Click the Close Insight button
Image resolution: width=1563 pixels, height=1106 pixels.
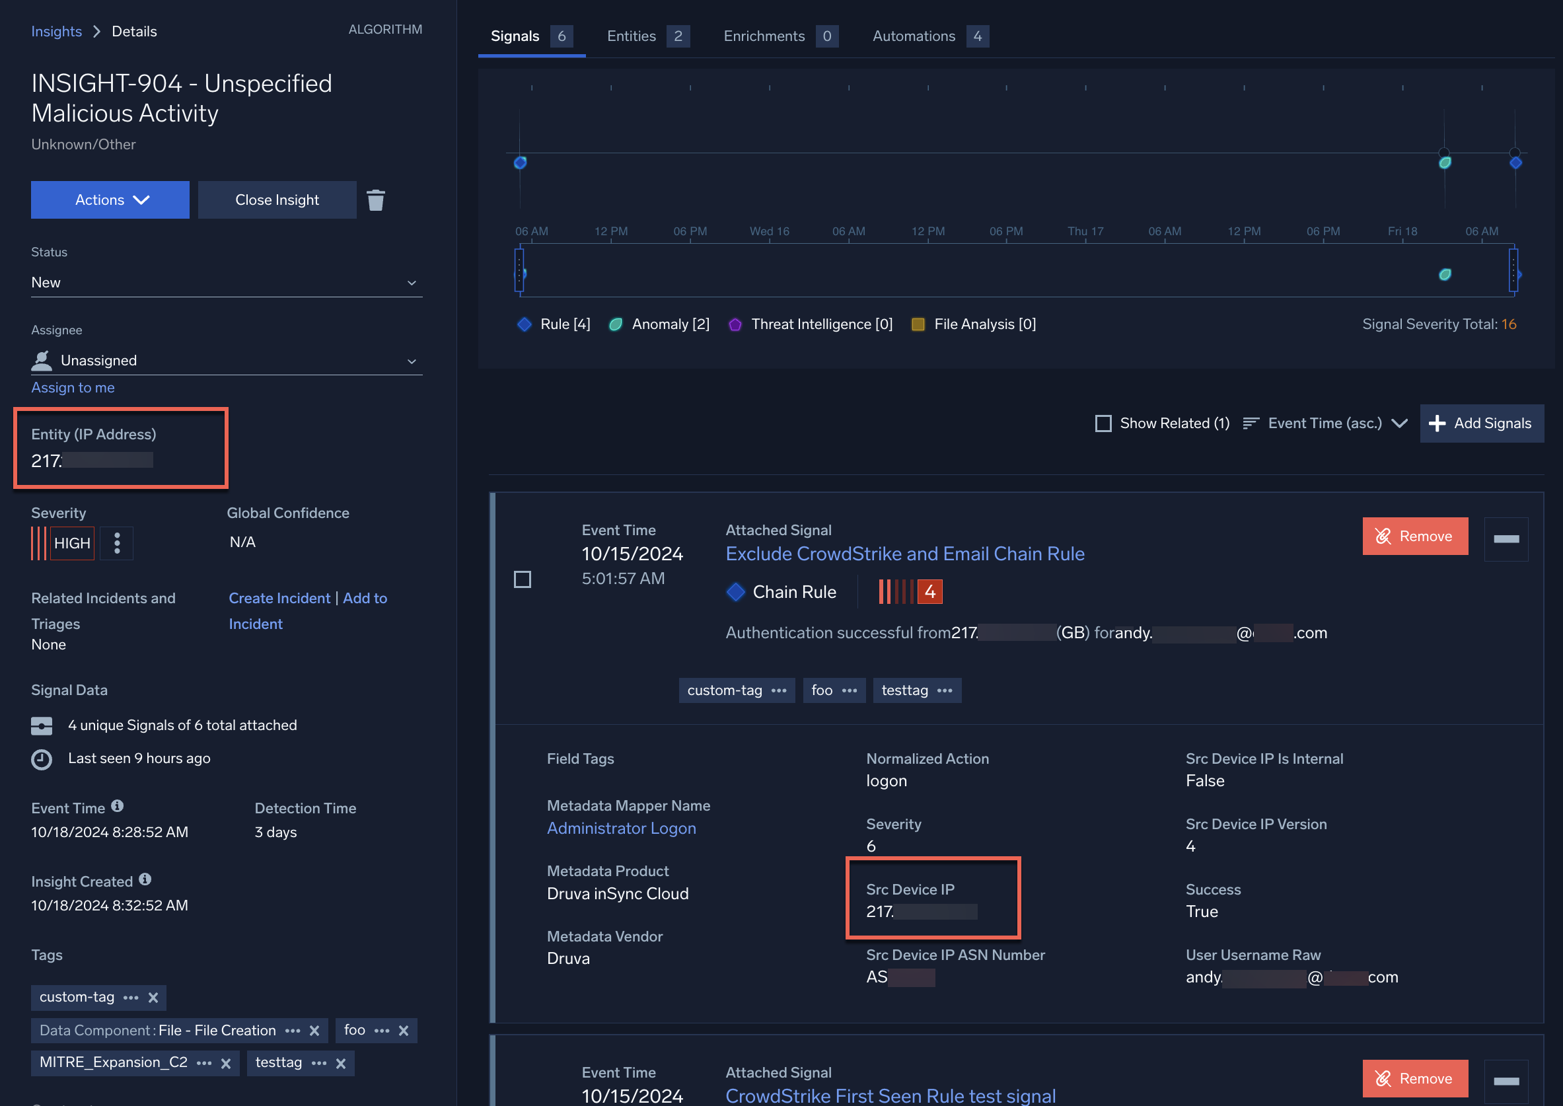[277, 200]
